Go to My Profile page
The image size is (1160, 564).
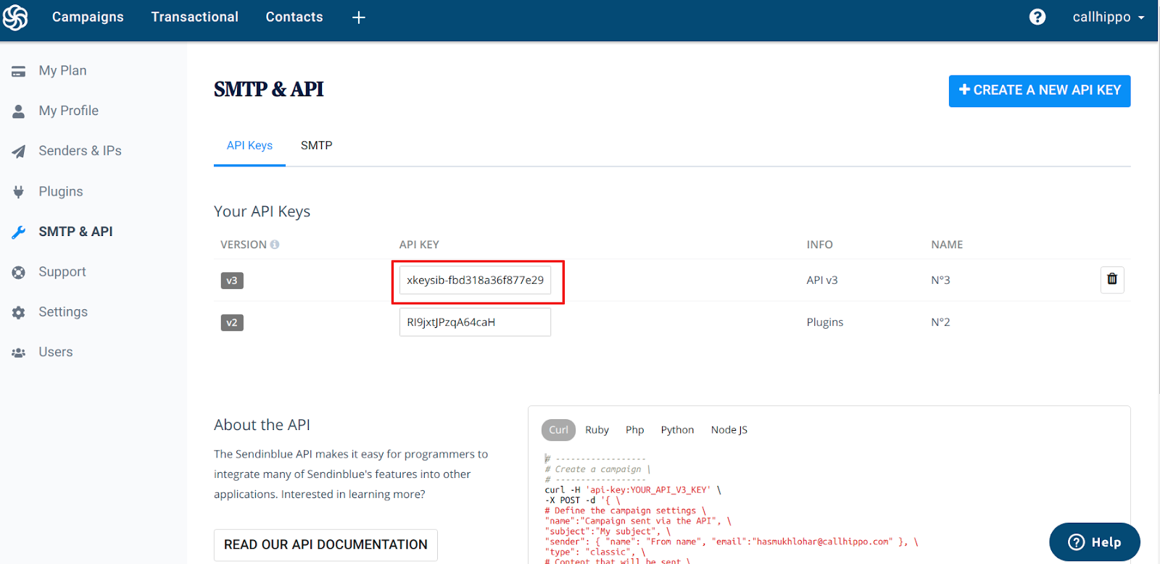click(69, 111)
